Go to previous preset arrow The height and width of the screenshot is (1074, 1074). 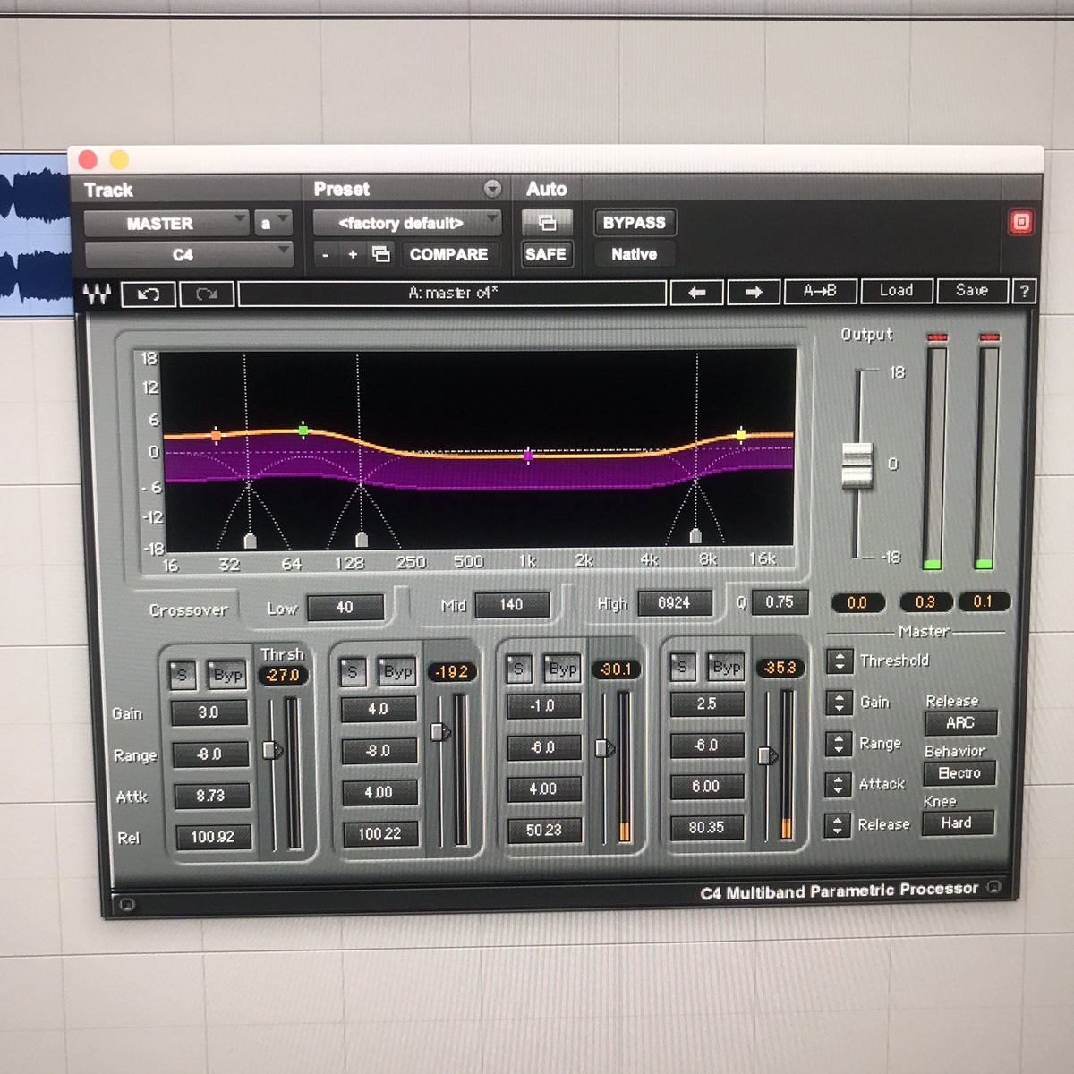coord(697,292)
